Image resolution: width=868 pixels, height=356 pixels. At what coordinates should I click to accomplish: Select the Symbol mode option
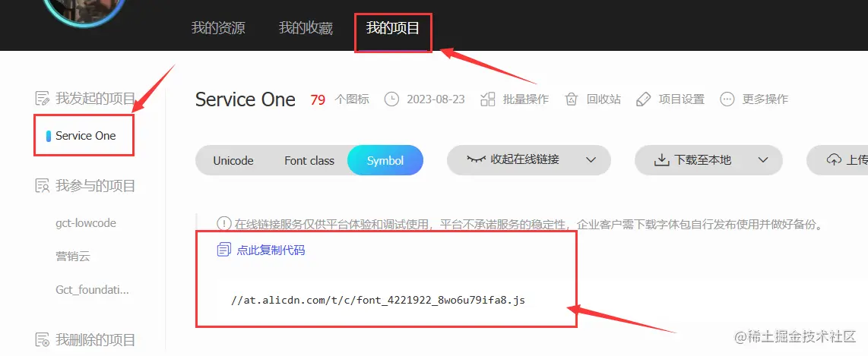385,161
